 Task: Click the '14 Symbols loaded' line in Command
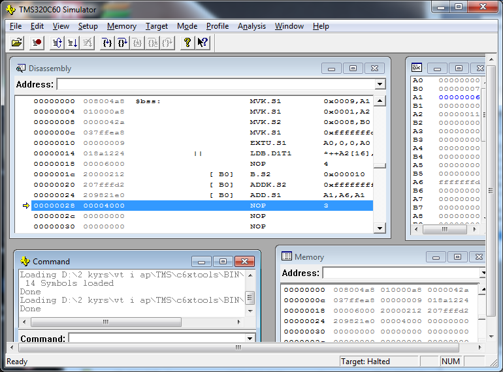(x=70, y=283)
